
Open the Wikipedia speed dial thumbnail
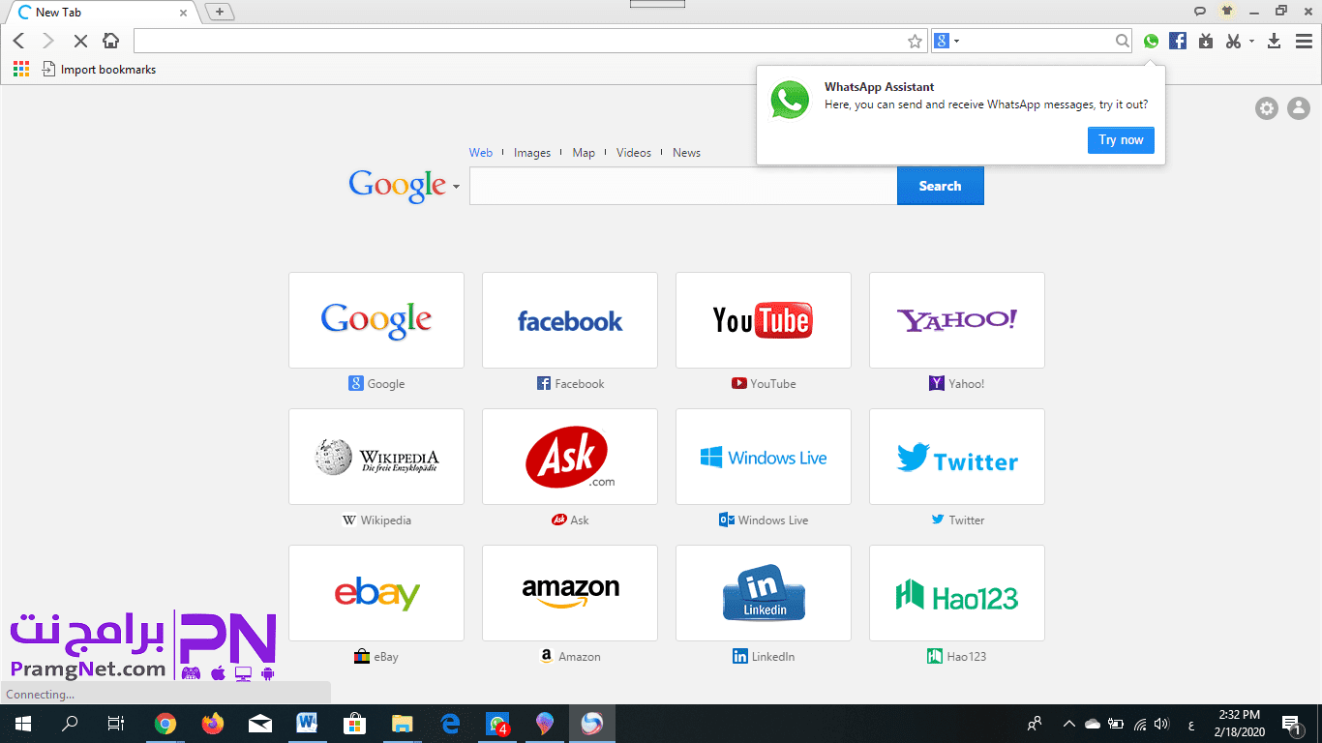coord(376,457)
